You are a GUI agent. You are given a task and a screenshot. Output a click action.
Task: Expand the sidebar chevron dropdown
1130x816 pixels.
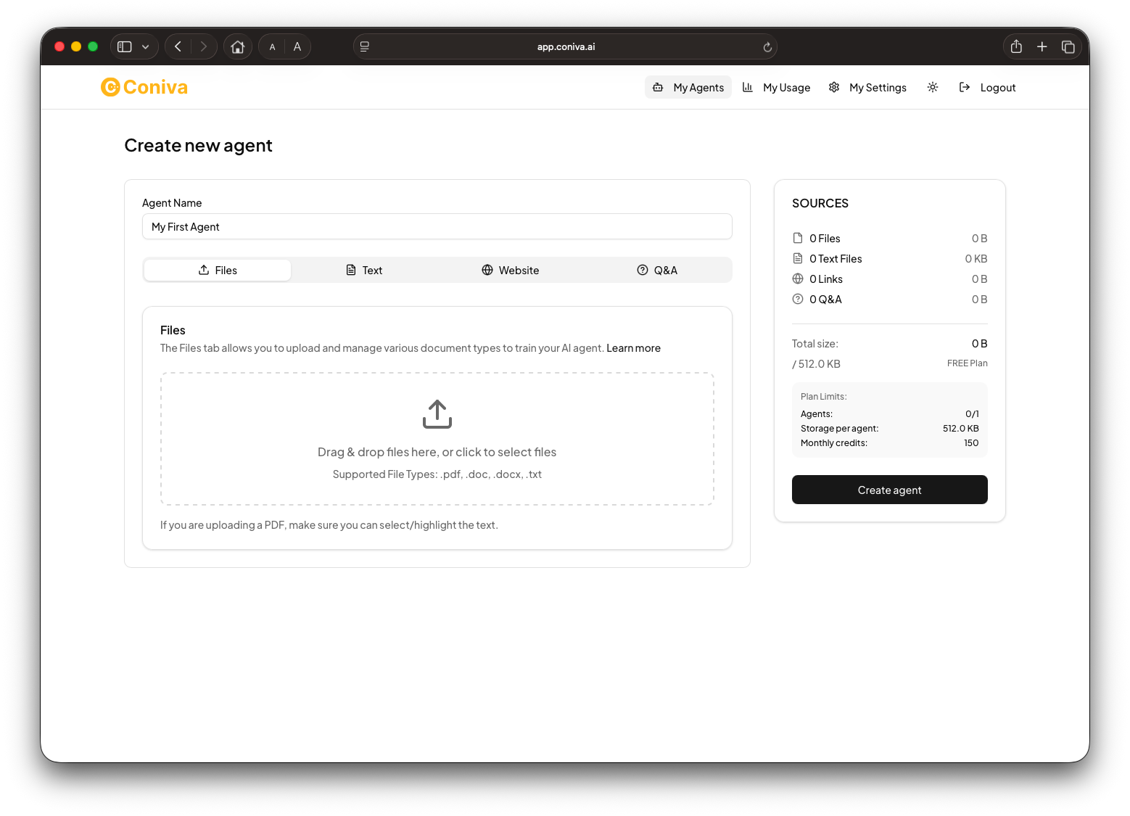click(x=145, y=46)
